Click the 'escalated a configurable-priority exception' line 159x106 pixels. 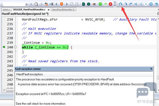(65, 79)
